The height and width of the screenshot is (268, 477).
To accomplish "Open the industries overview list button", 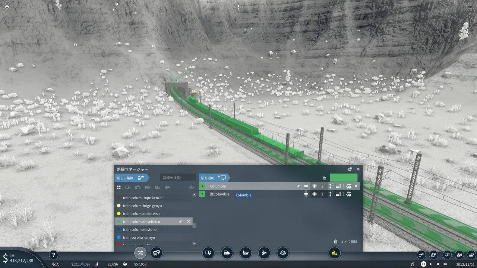I will (x=471, y=255).
